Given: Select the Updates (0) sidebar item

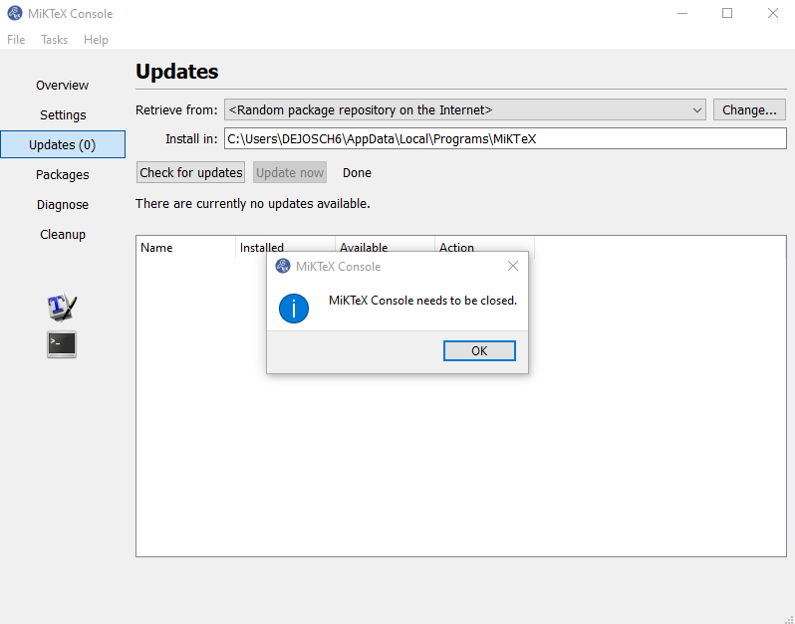Looking at the screenshot, I should pos(63,145).
